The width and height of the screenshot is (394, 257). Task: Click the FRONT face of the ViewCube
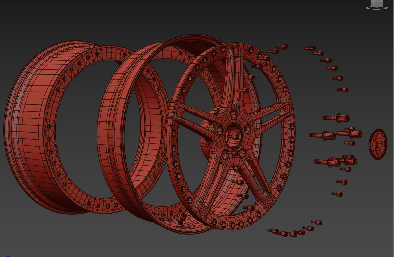point(379,3)
